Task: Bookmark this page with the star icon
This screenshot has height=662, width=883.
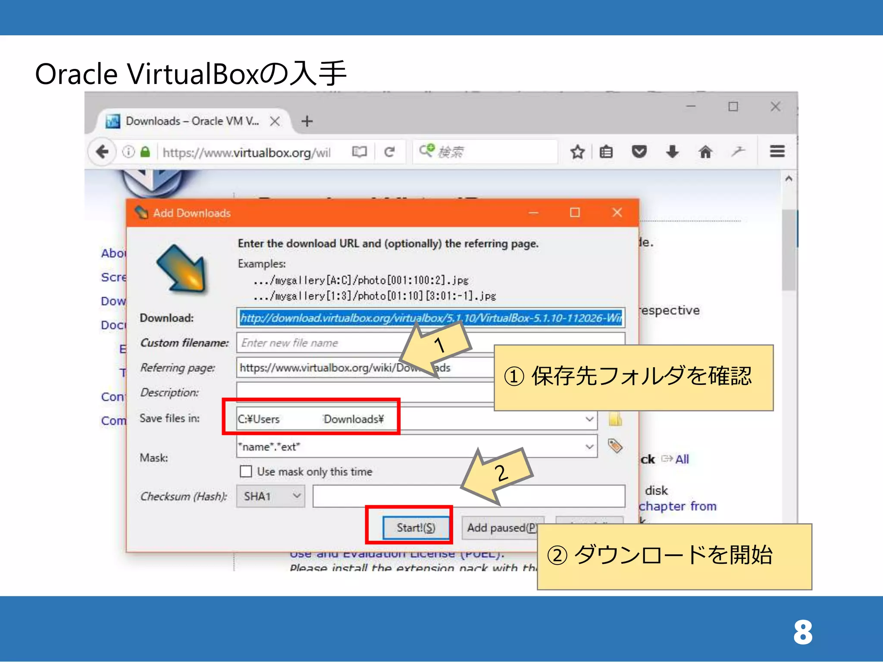Action: pos(577,152)
